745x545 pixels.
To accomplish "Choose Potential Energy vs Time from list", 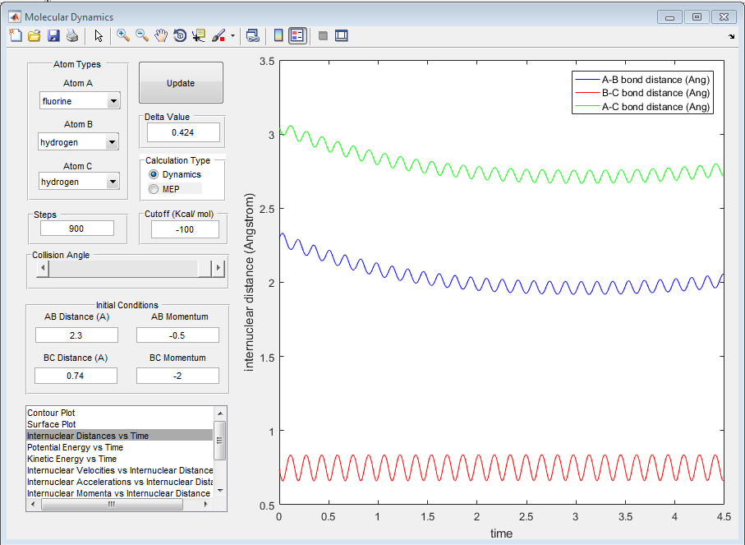I will [75, 447].
